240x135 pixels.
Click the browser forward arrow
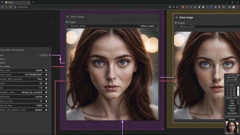(6, 7)
